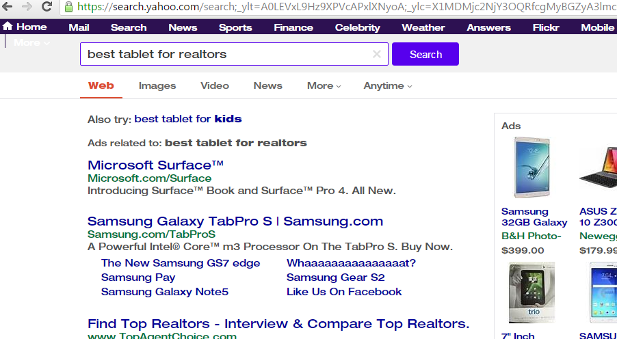Click 'best tablet for kids' suggestion
Viewport: 617px width, 339px height.
click(x=188, y=119)
